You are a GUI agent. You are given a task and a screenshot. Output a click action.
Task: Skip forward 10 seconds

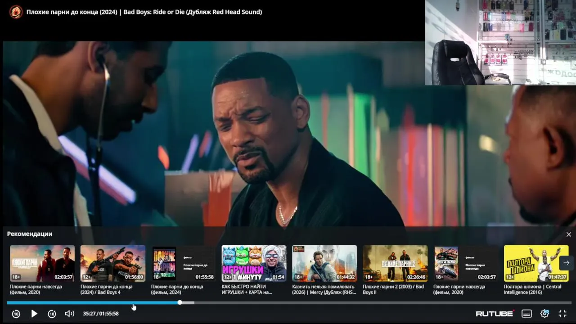tap(52, 314)
